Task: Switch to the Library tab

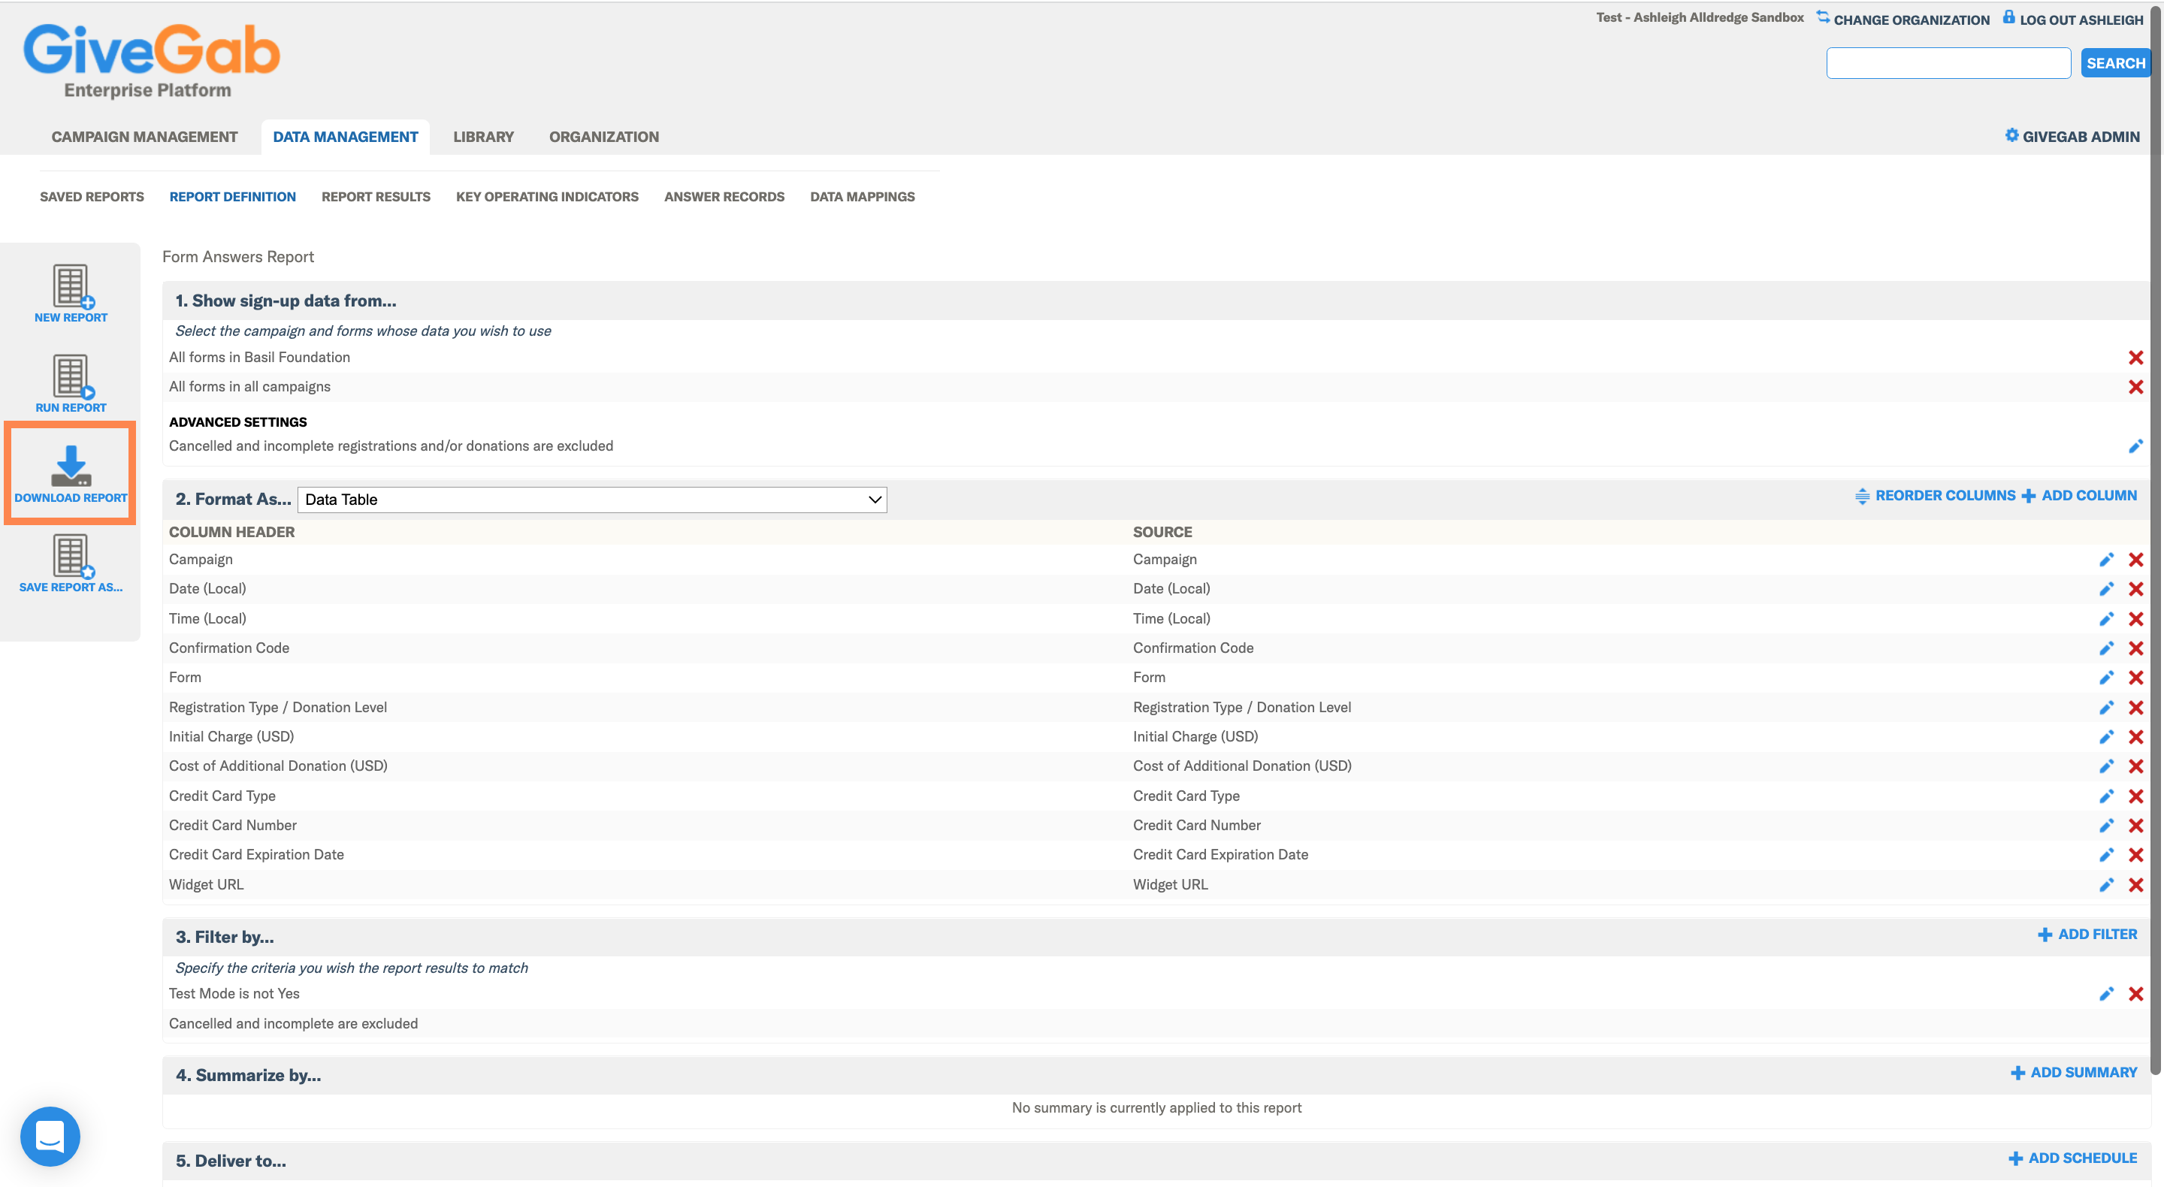Action: coord(483,137)
